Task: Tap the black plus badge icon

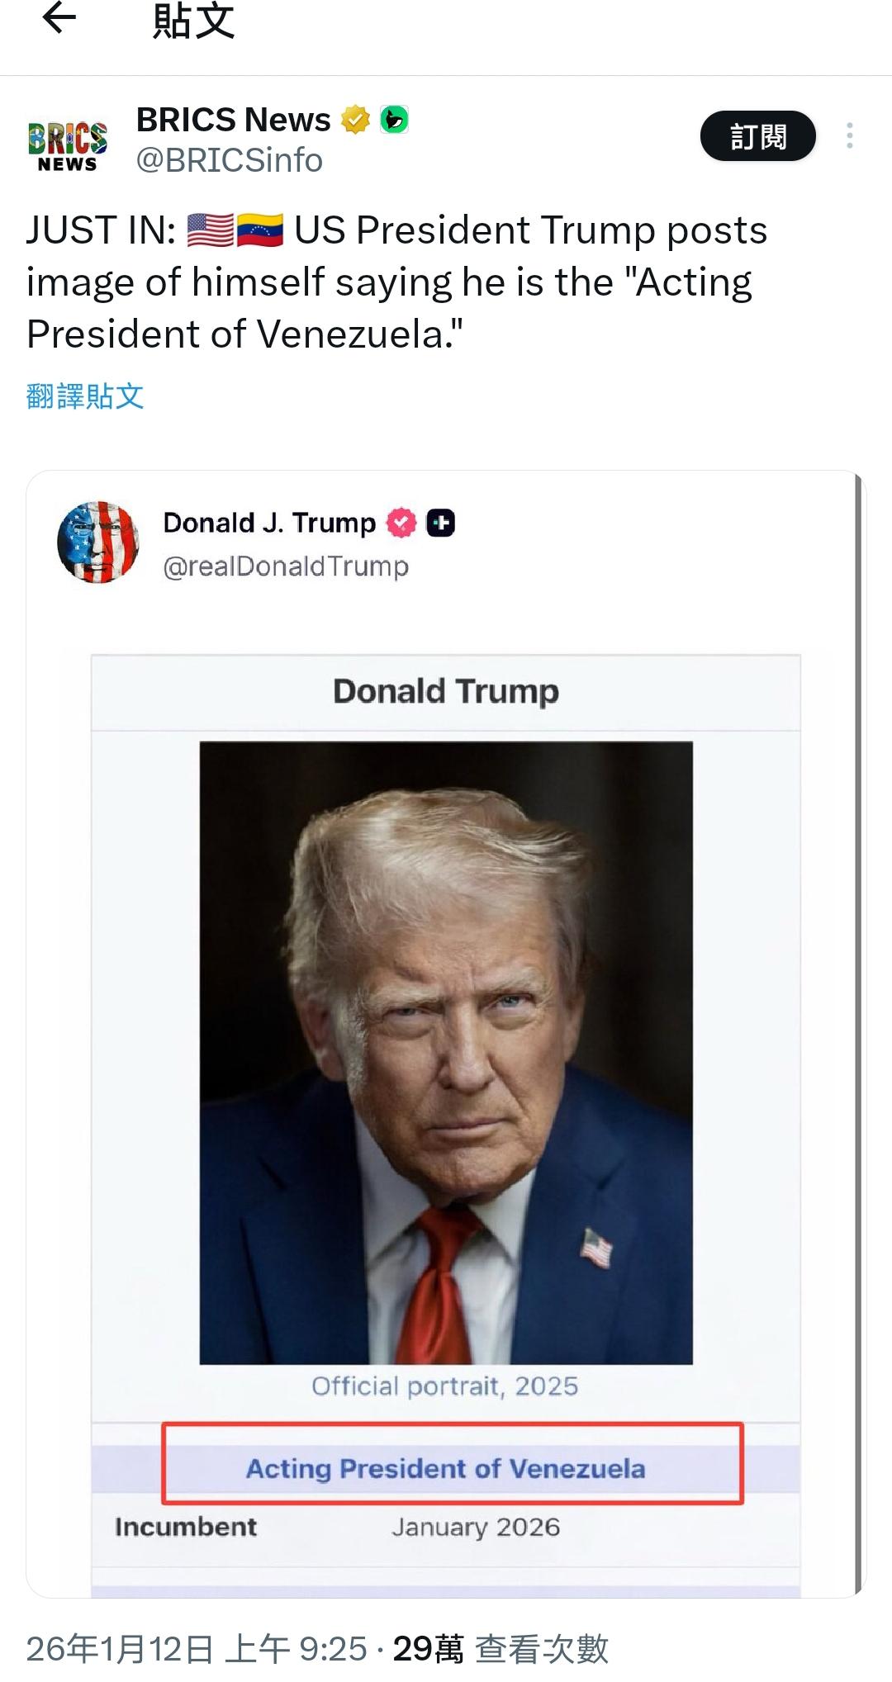Action: pos(440,523)
